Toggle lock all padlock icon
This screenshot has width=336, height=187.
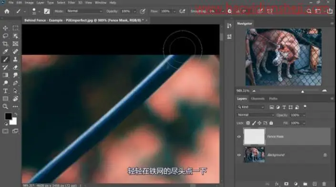tap(271, 123)
